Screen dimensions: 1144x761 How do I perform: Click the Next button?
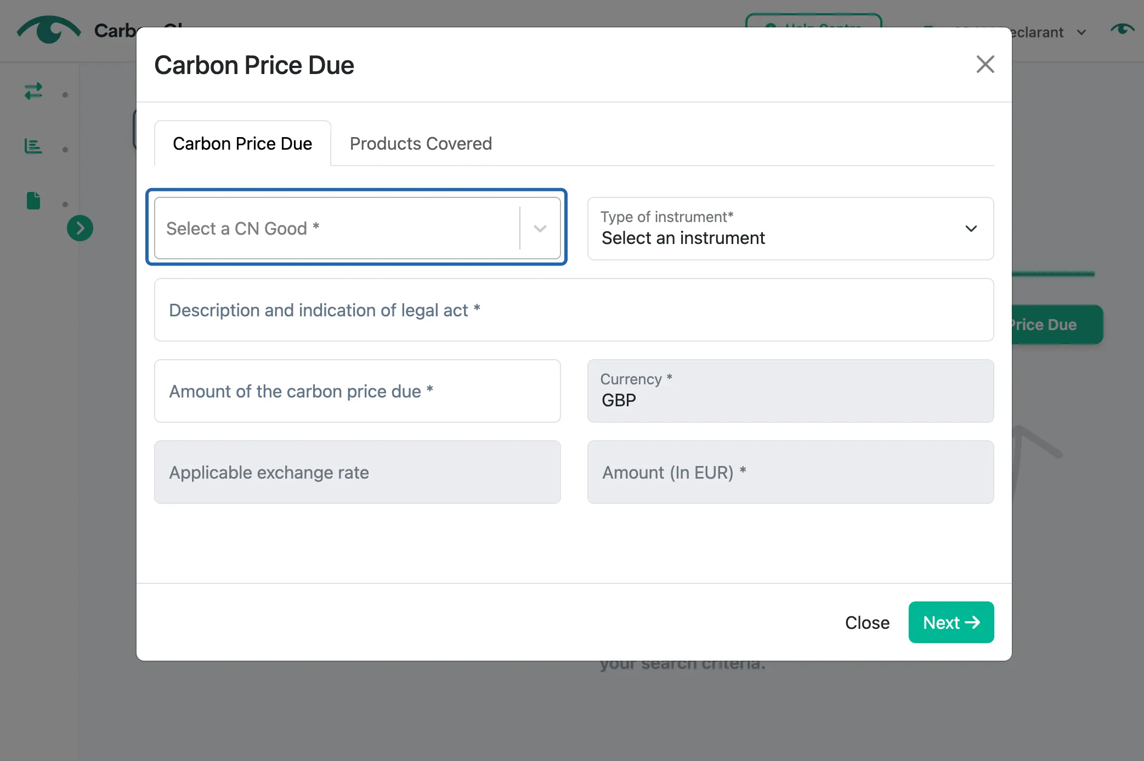[951, 622]
